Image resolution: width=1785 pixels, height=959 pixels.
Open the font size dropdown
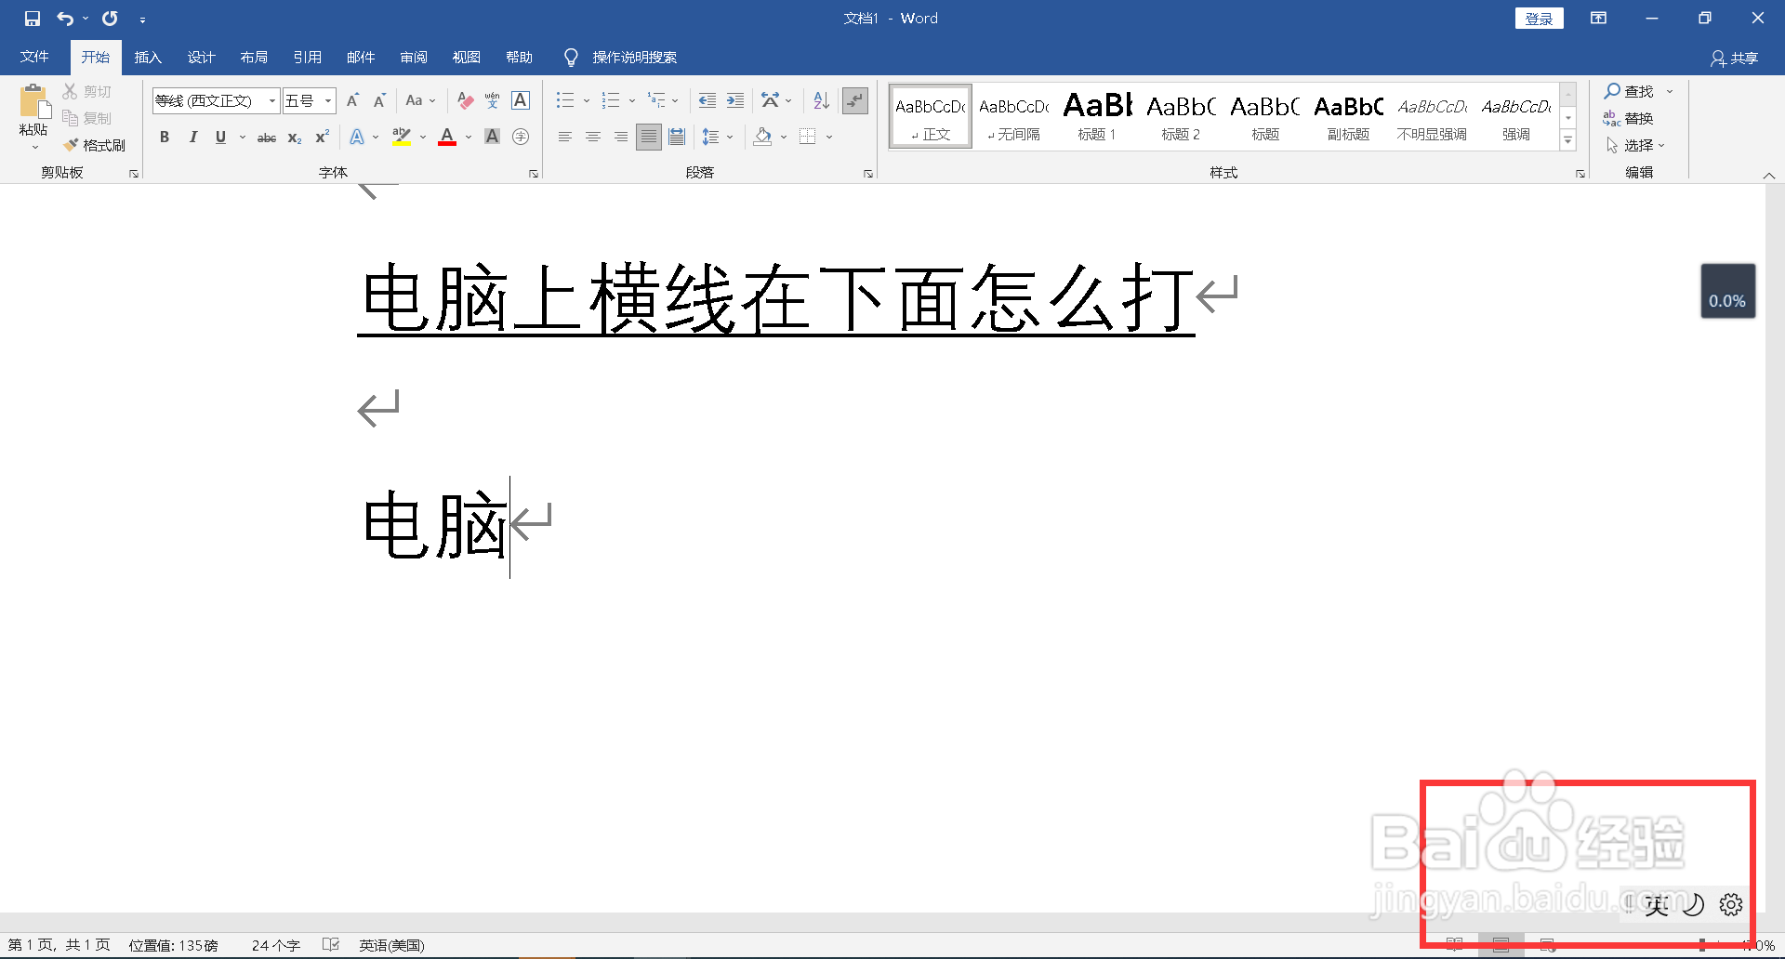point(327,100)
